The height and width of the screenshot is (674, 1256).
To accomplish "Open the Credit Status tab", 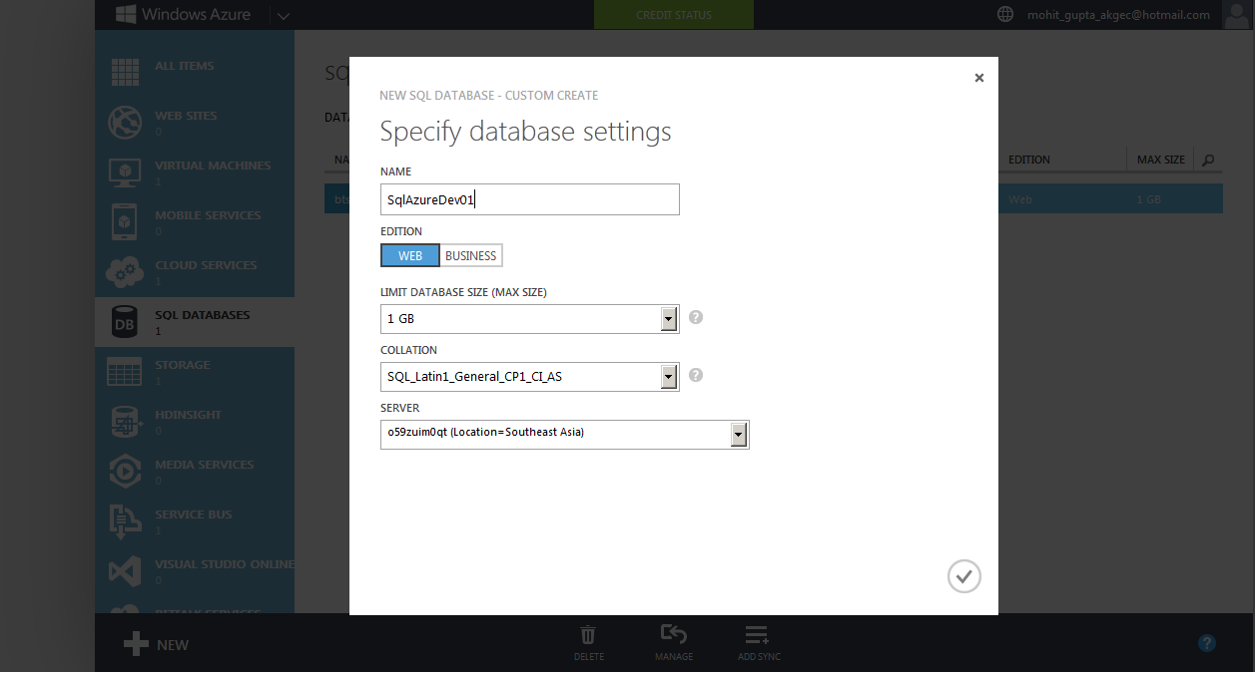I will point(674,15).
